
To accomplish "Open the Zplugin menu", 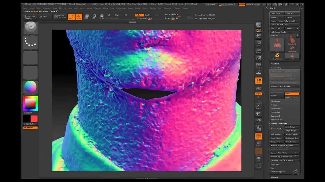I will pyautogui.click(x=177, y=8).
